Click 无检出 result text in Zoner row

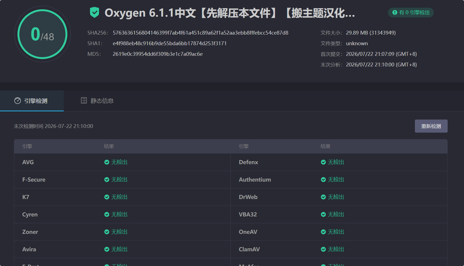coord(119,232)
